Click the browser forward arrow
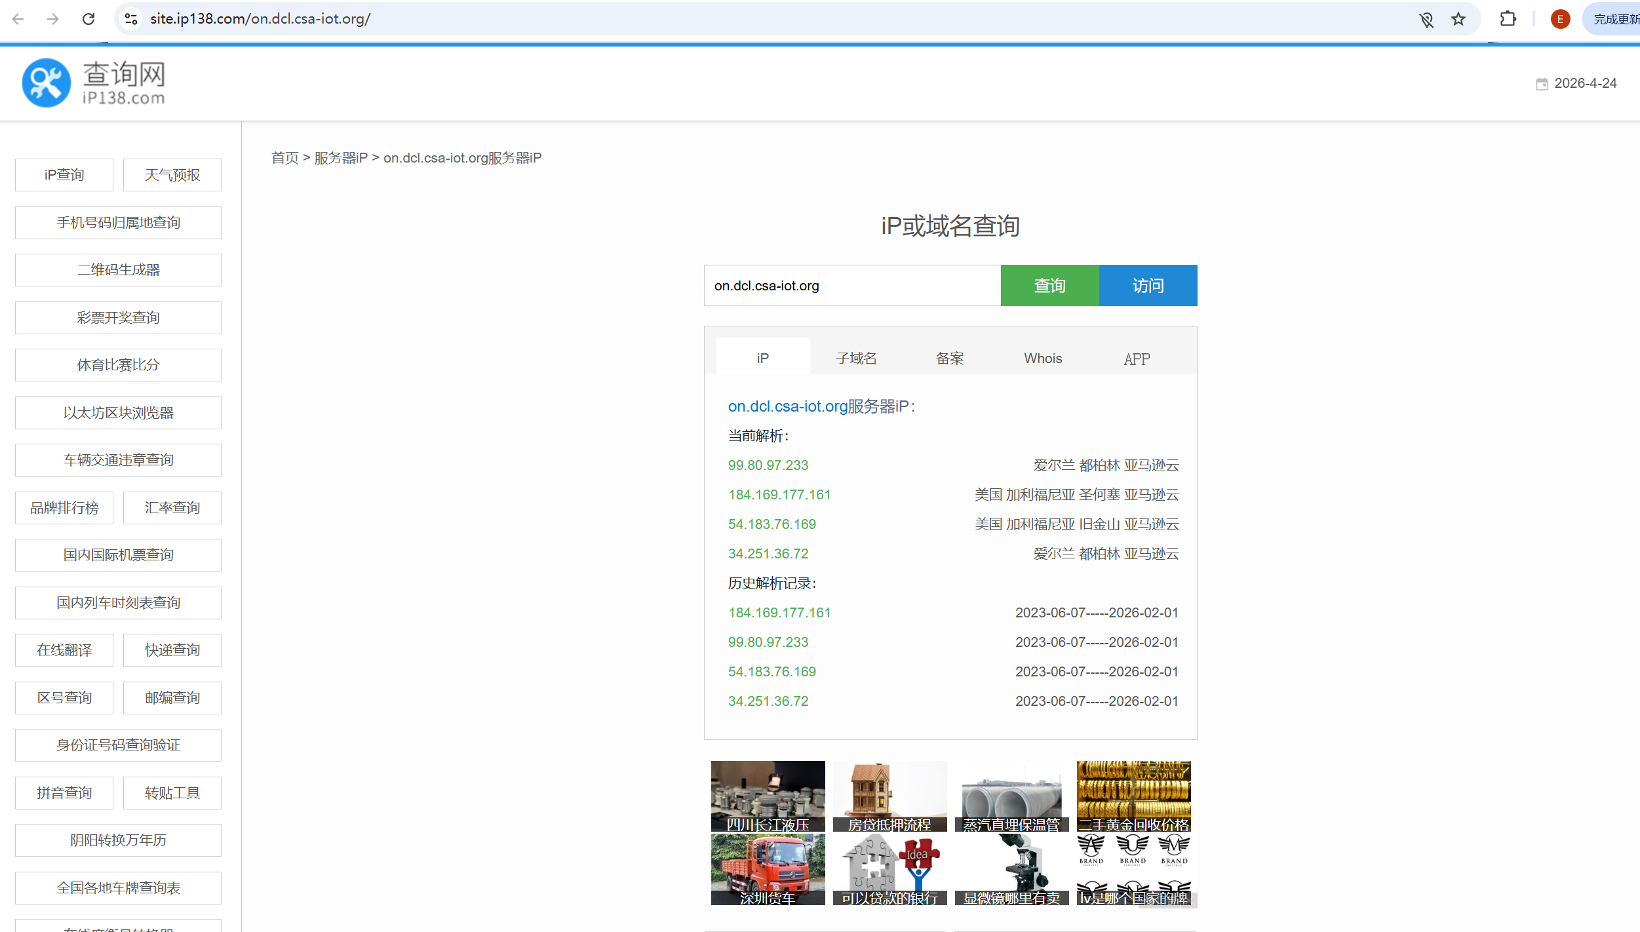 point(53,19)
